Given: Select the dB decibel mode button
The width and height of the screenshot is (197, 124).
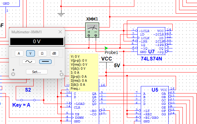Looking at the screenshot, I should click(54, 53).
